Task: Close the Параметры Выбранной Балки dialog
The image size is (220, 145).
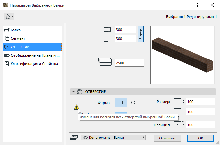Action: 212,5
